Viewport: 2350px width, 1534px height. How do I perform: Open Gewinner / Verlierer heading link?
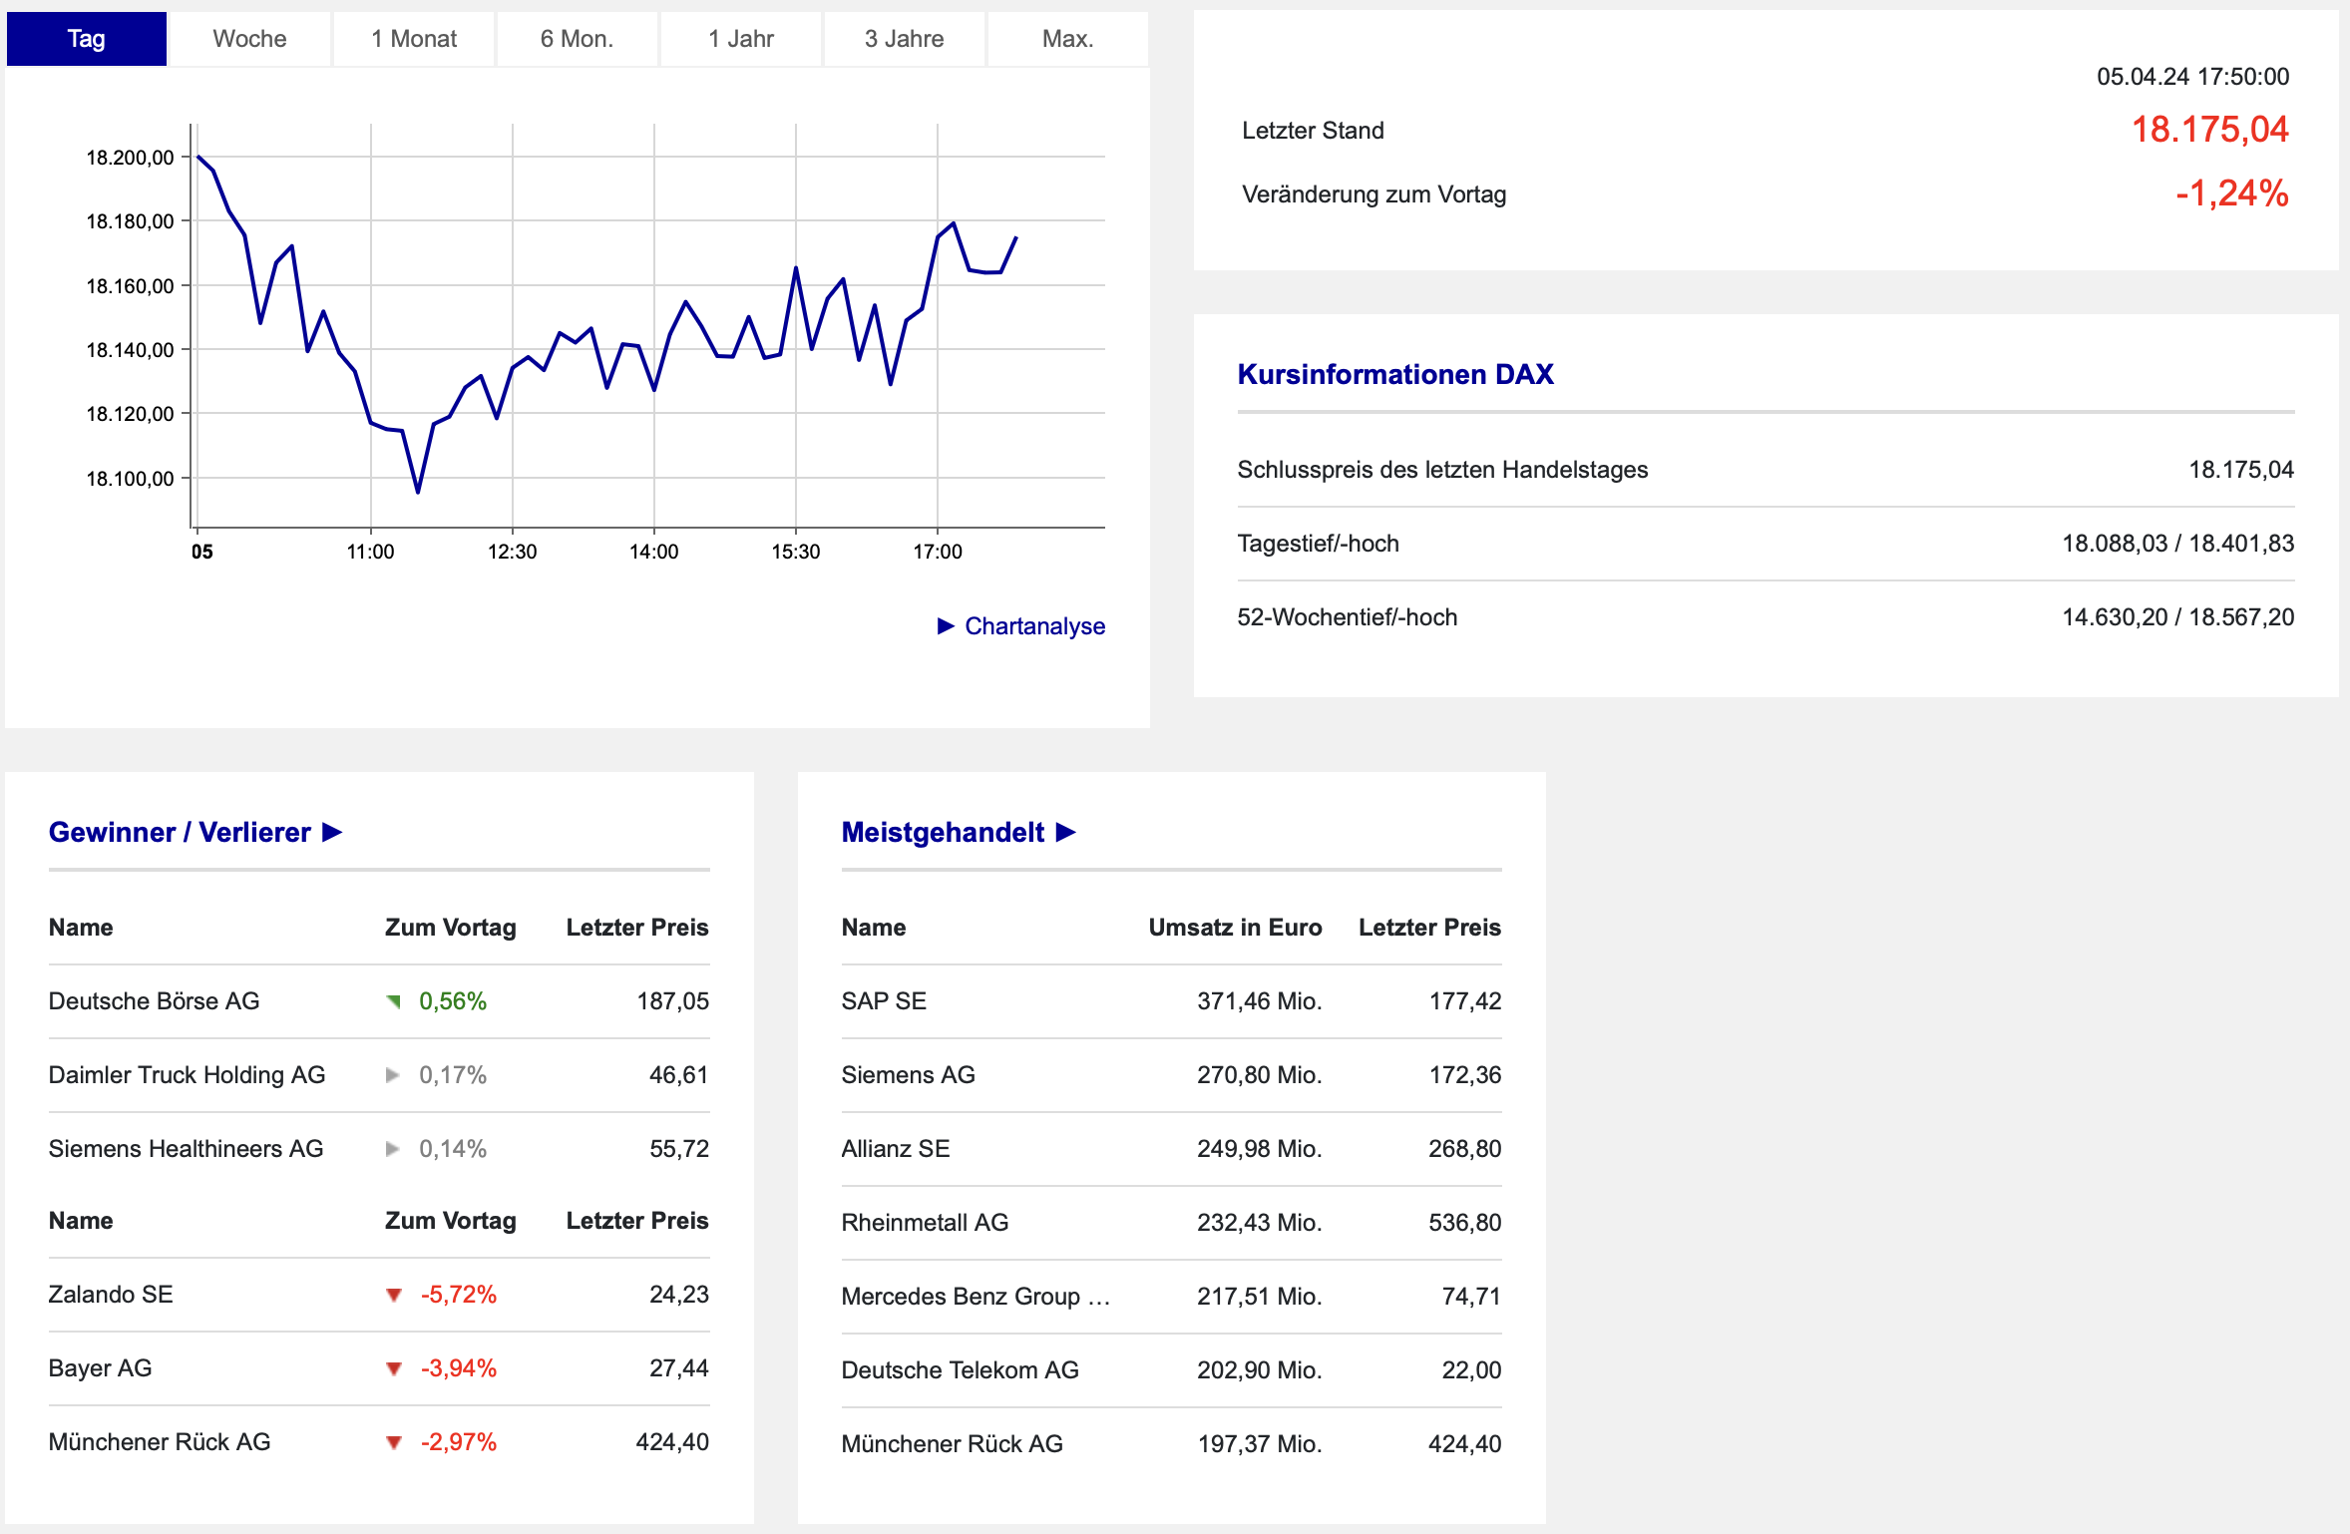(180, 833)
